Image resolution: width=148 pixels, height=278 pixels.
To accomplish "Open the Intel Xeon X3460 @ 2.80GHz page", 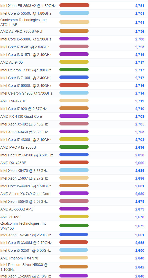I will coord(24,132).
